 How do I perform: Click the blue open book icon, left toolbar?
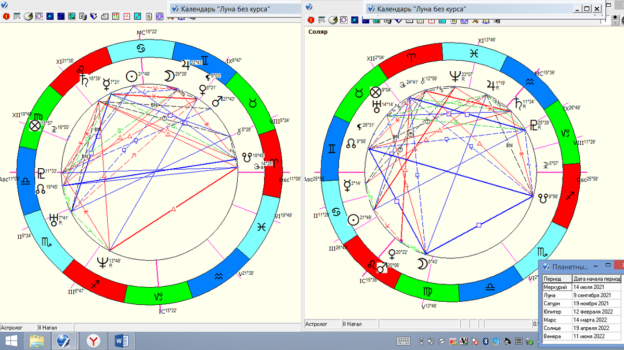point(94,16)
